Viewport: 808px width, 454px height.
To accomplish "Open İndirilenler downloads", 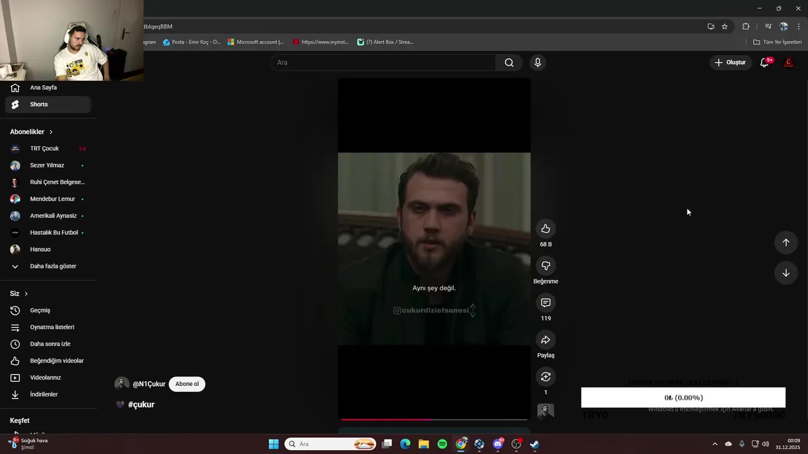I will click(x=48, y=395).
